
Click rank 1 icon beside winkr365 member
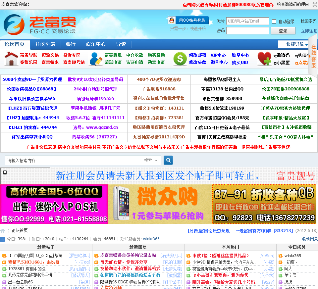click(281, 256)
